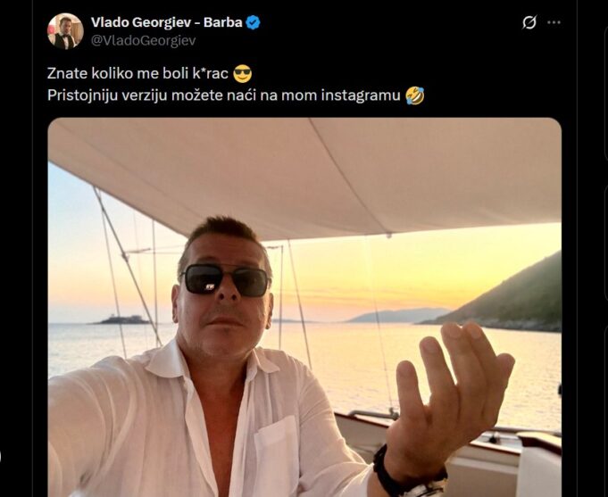The width and height of the screenshot is (608, 497).
Task: Click the white shirt pocket in the photo
Action: (277, 457)
